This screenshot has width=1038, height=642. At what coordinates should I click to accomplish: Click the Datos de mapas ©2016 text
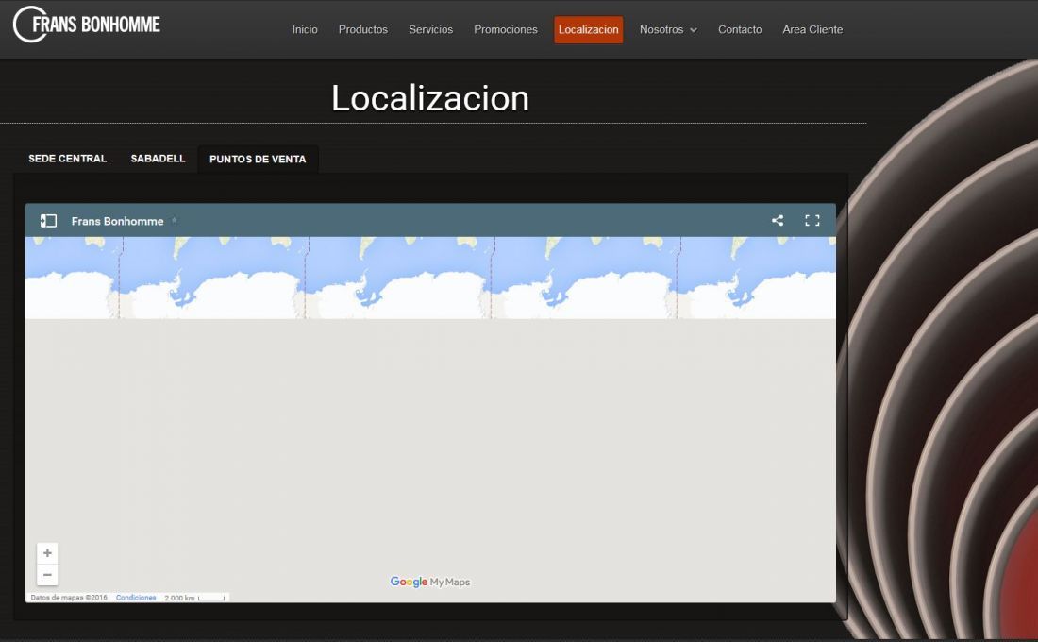69,598
